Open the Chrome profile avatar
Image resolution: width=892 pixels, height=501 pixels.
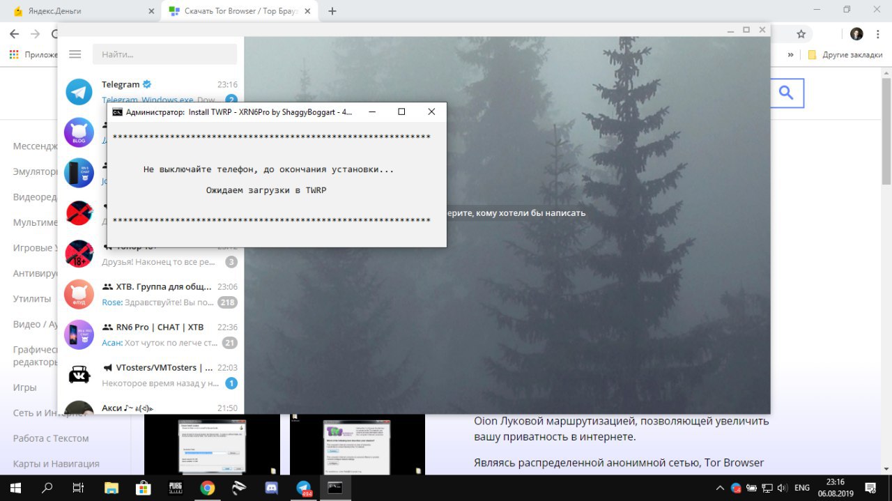[856, 34]
